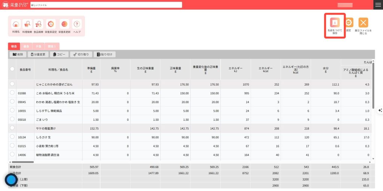The height and width of the screenshot is (191, 383).
Task: Switch to the 昼食 lunch tab
Action: click(26, 46)
